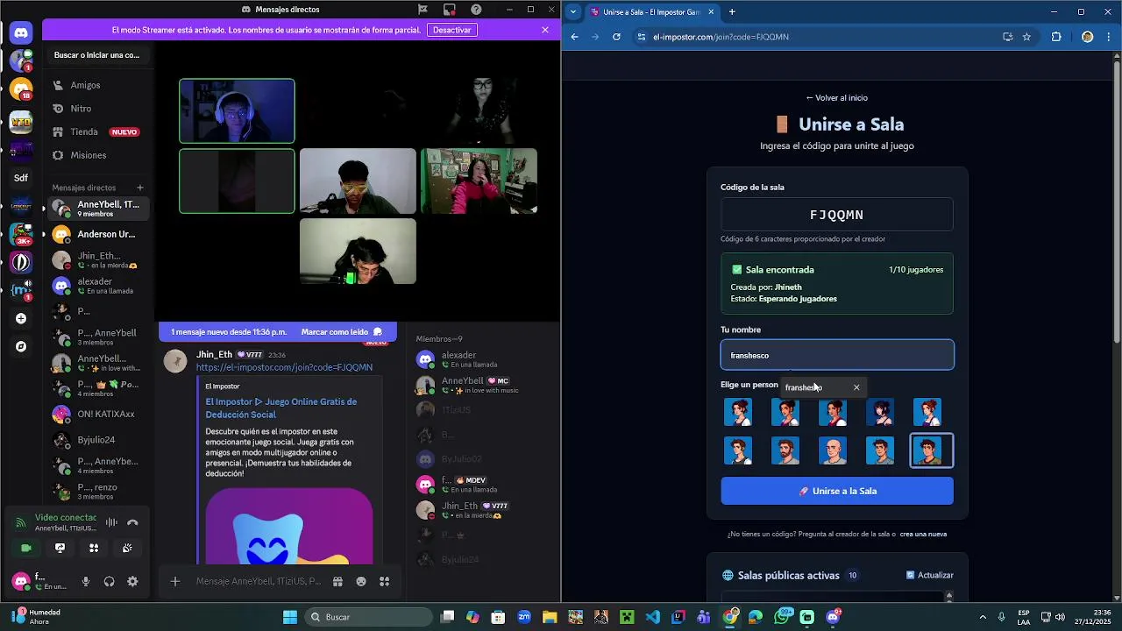This screenshot has width=1122, height=631.
Task: Open Discord user settings gear
Action: (x=132, y=581)
